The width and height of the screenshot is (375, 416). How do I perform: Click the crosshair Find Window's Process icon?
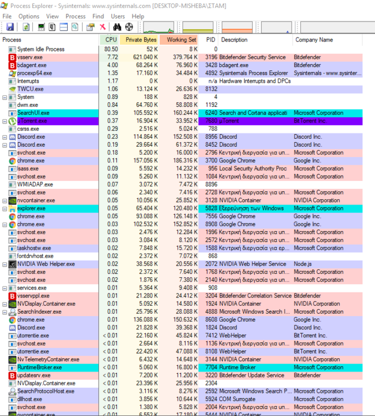(129, 27)
